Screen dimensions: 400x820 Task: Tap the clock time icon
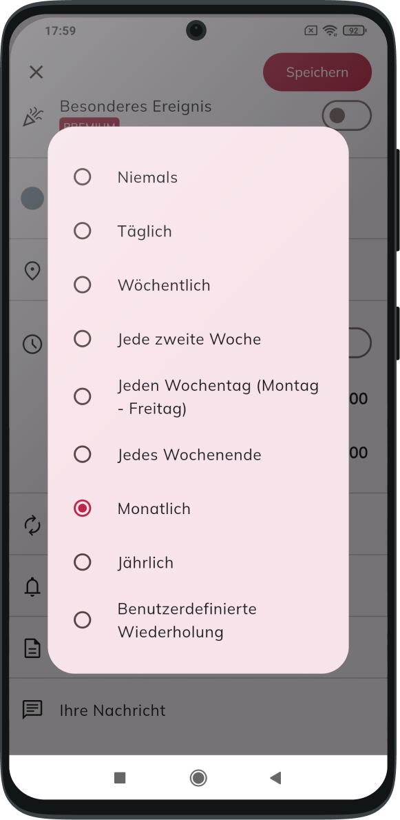tap(32, 344)
